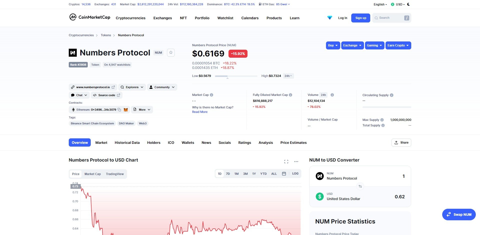Show Market Cap info tooltip
Screen dimensions: 480x235
211,95
